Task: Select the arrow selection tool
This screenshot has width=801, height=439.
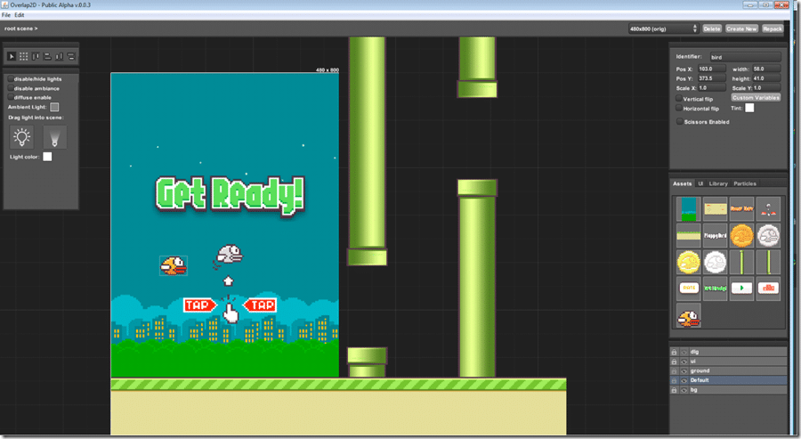Action: click(x=12, y=56)
